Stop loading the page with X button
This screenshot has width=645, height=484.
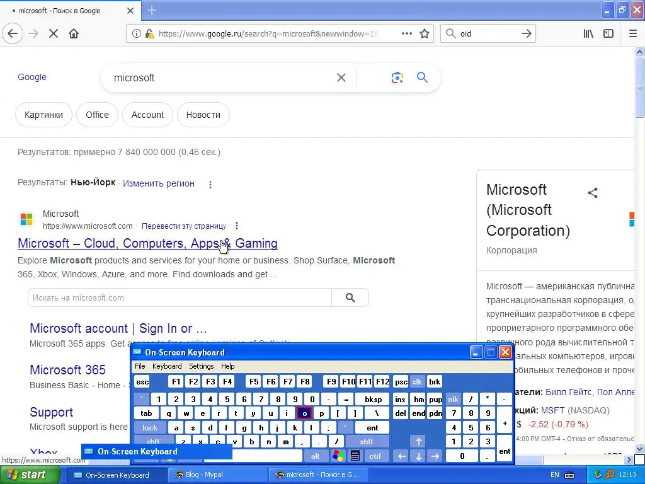tap(54, 34)
